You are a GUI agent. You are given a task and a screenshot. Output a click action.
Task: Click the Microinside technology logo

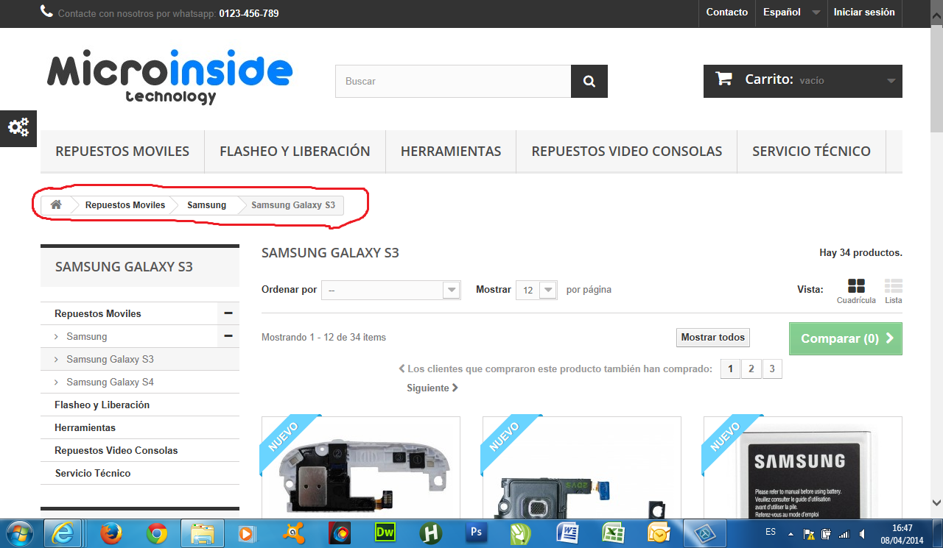(x=169, y=78)
